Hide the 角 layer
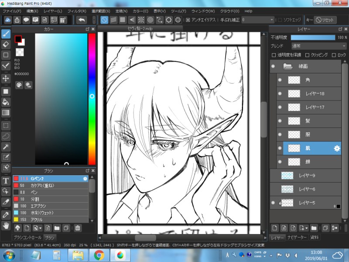Viewport: 349px width, 262px height. pyautogui.click(x=280, y=80)
